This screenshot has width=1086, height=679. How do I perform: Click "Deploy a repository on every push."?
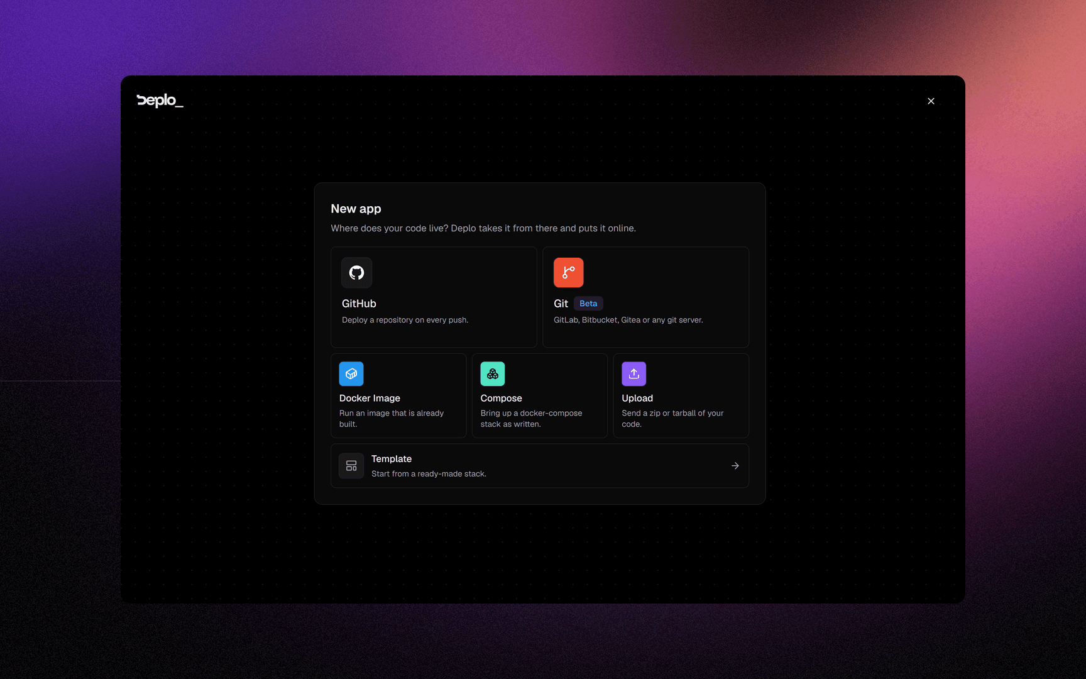405,320
